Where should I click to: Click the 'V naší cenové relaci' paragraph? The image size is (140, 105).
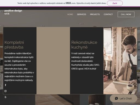85,61
